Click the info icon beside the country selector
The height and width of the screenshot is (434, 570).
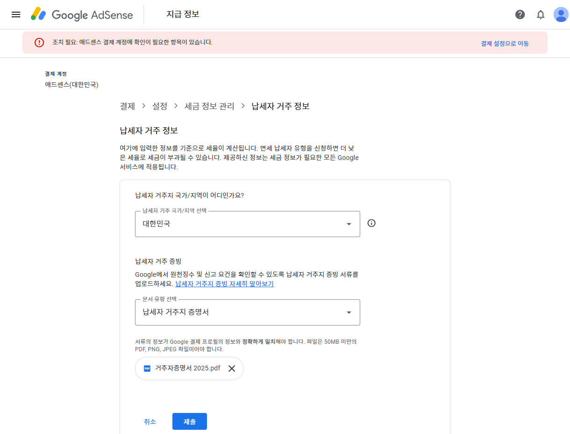pyautogui.click(x=371, y=223)
